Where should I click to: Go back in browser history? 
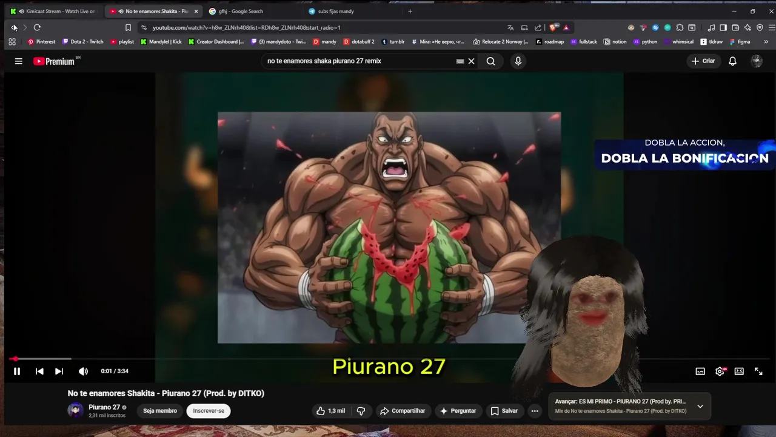[14, 27]
